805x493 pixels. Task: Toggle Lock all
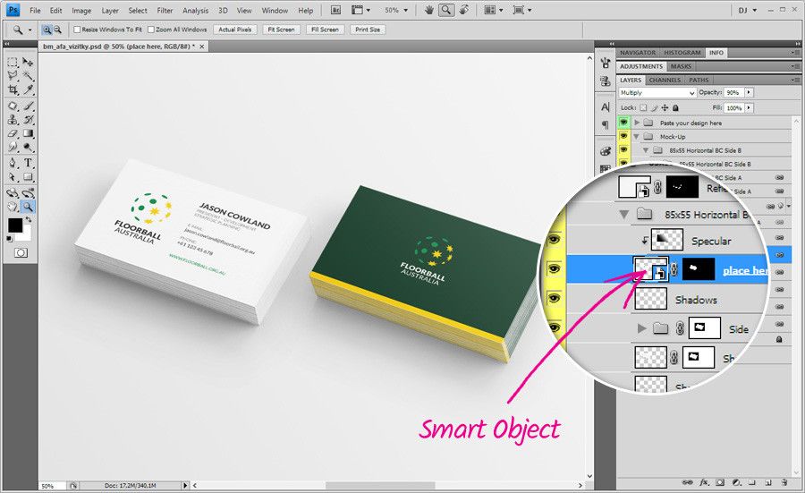[x=675, y=108]
